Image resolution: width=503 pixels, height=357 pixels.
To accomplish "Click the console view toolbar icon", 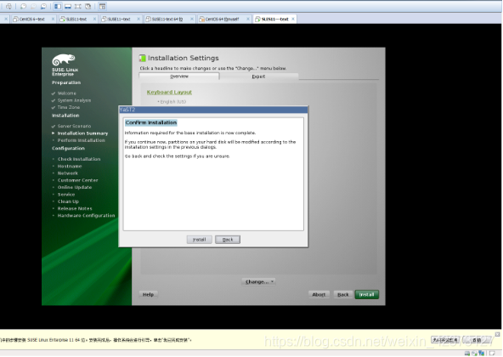I will coord(102,6).
